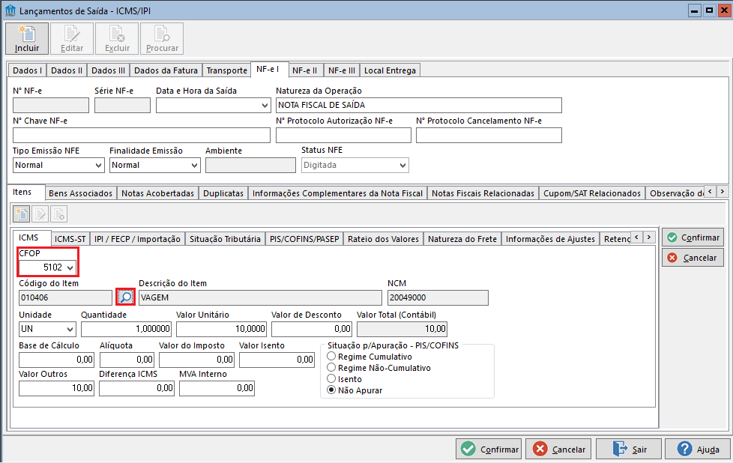Click Nº Protocolo Autorização NF-e field
This screenshot has height=463, width=733.
tap(343, 136)
